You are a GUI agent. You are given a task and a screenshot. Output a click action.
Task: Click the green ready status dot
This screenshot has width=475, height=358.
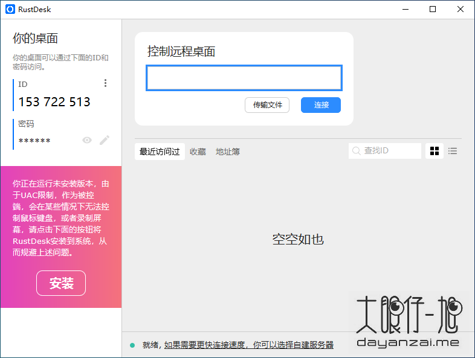coord(132,345)
